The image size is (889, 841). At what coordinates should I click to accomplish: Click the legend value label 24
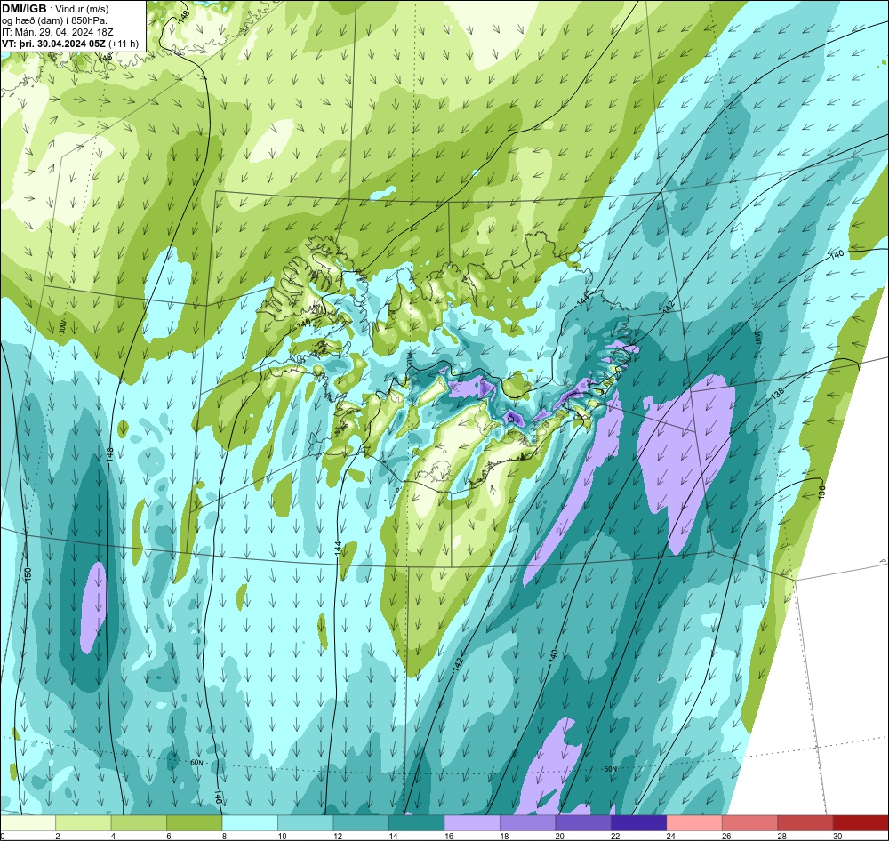(x=670, y=836)
